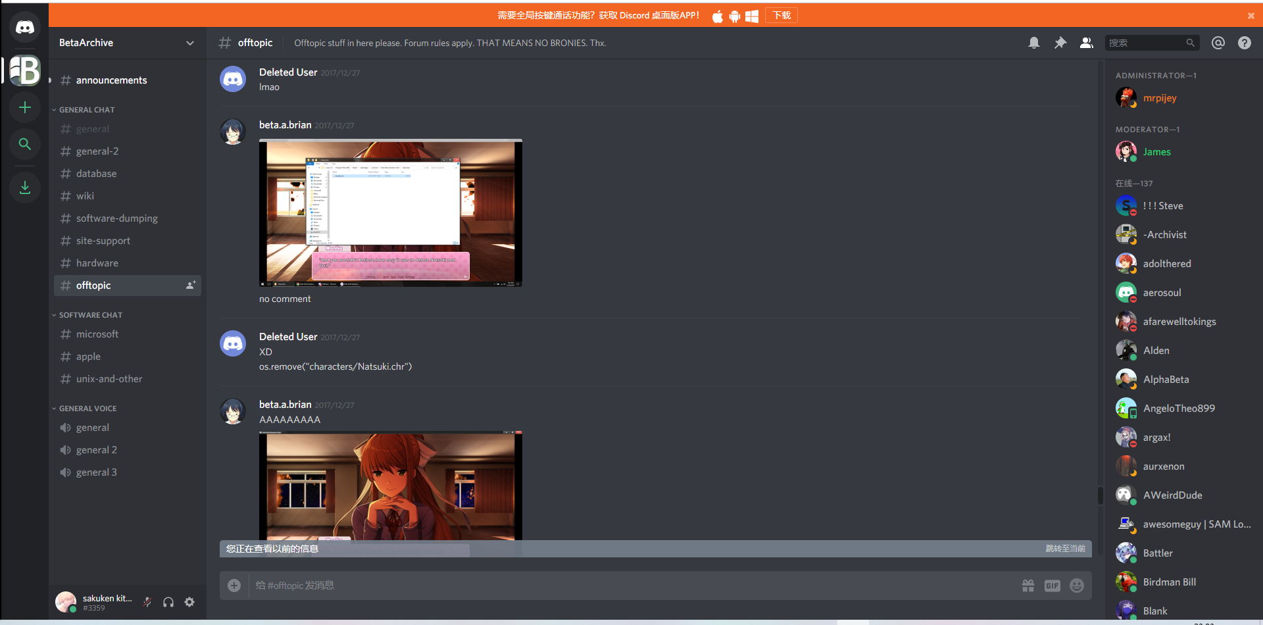Show pinned messages pin icon
The height and width of the screenshot is (625, 1263).
tap(1060, 43)
